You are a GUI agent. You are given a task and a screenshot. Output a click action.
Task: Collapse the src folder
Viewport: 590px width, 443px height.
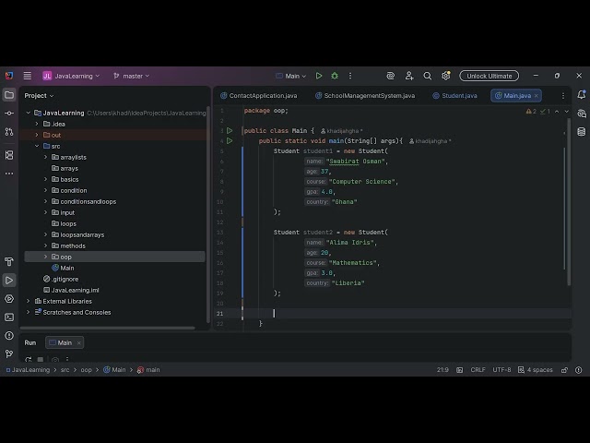point(37,146)
